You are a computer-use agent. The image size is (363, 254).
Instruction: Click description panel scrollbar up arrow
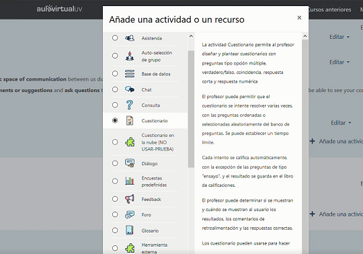coord(305,36)
